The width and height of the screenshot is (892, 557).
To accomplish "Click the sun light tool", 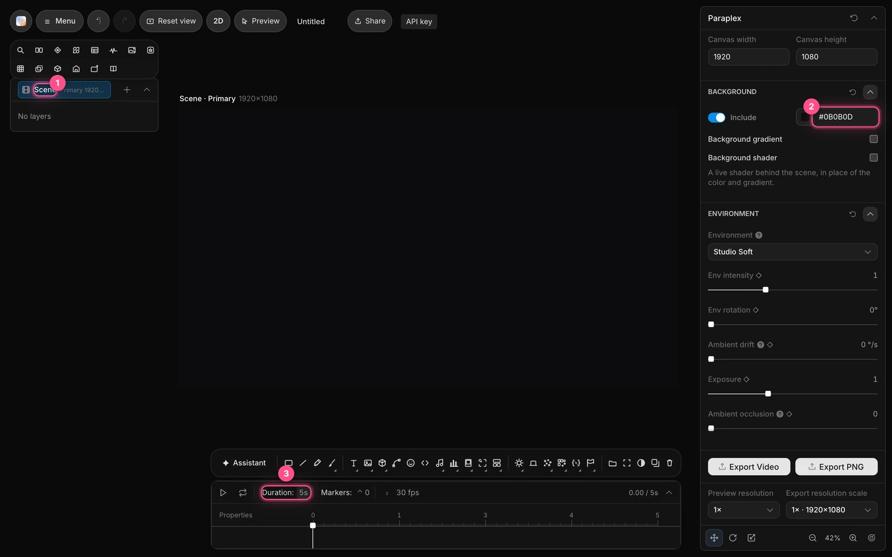I will click(x=519, y=463).
